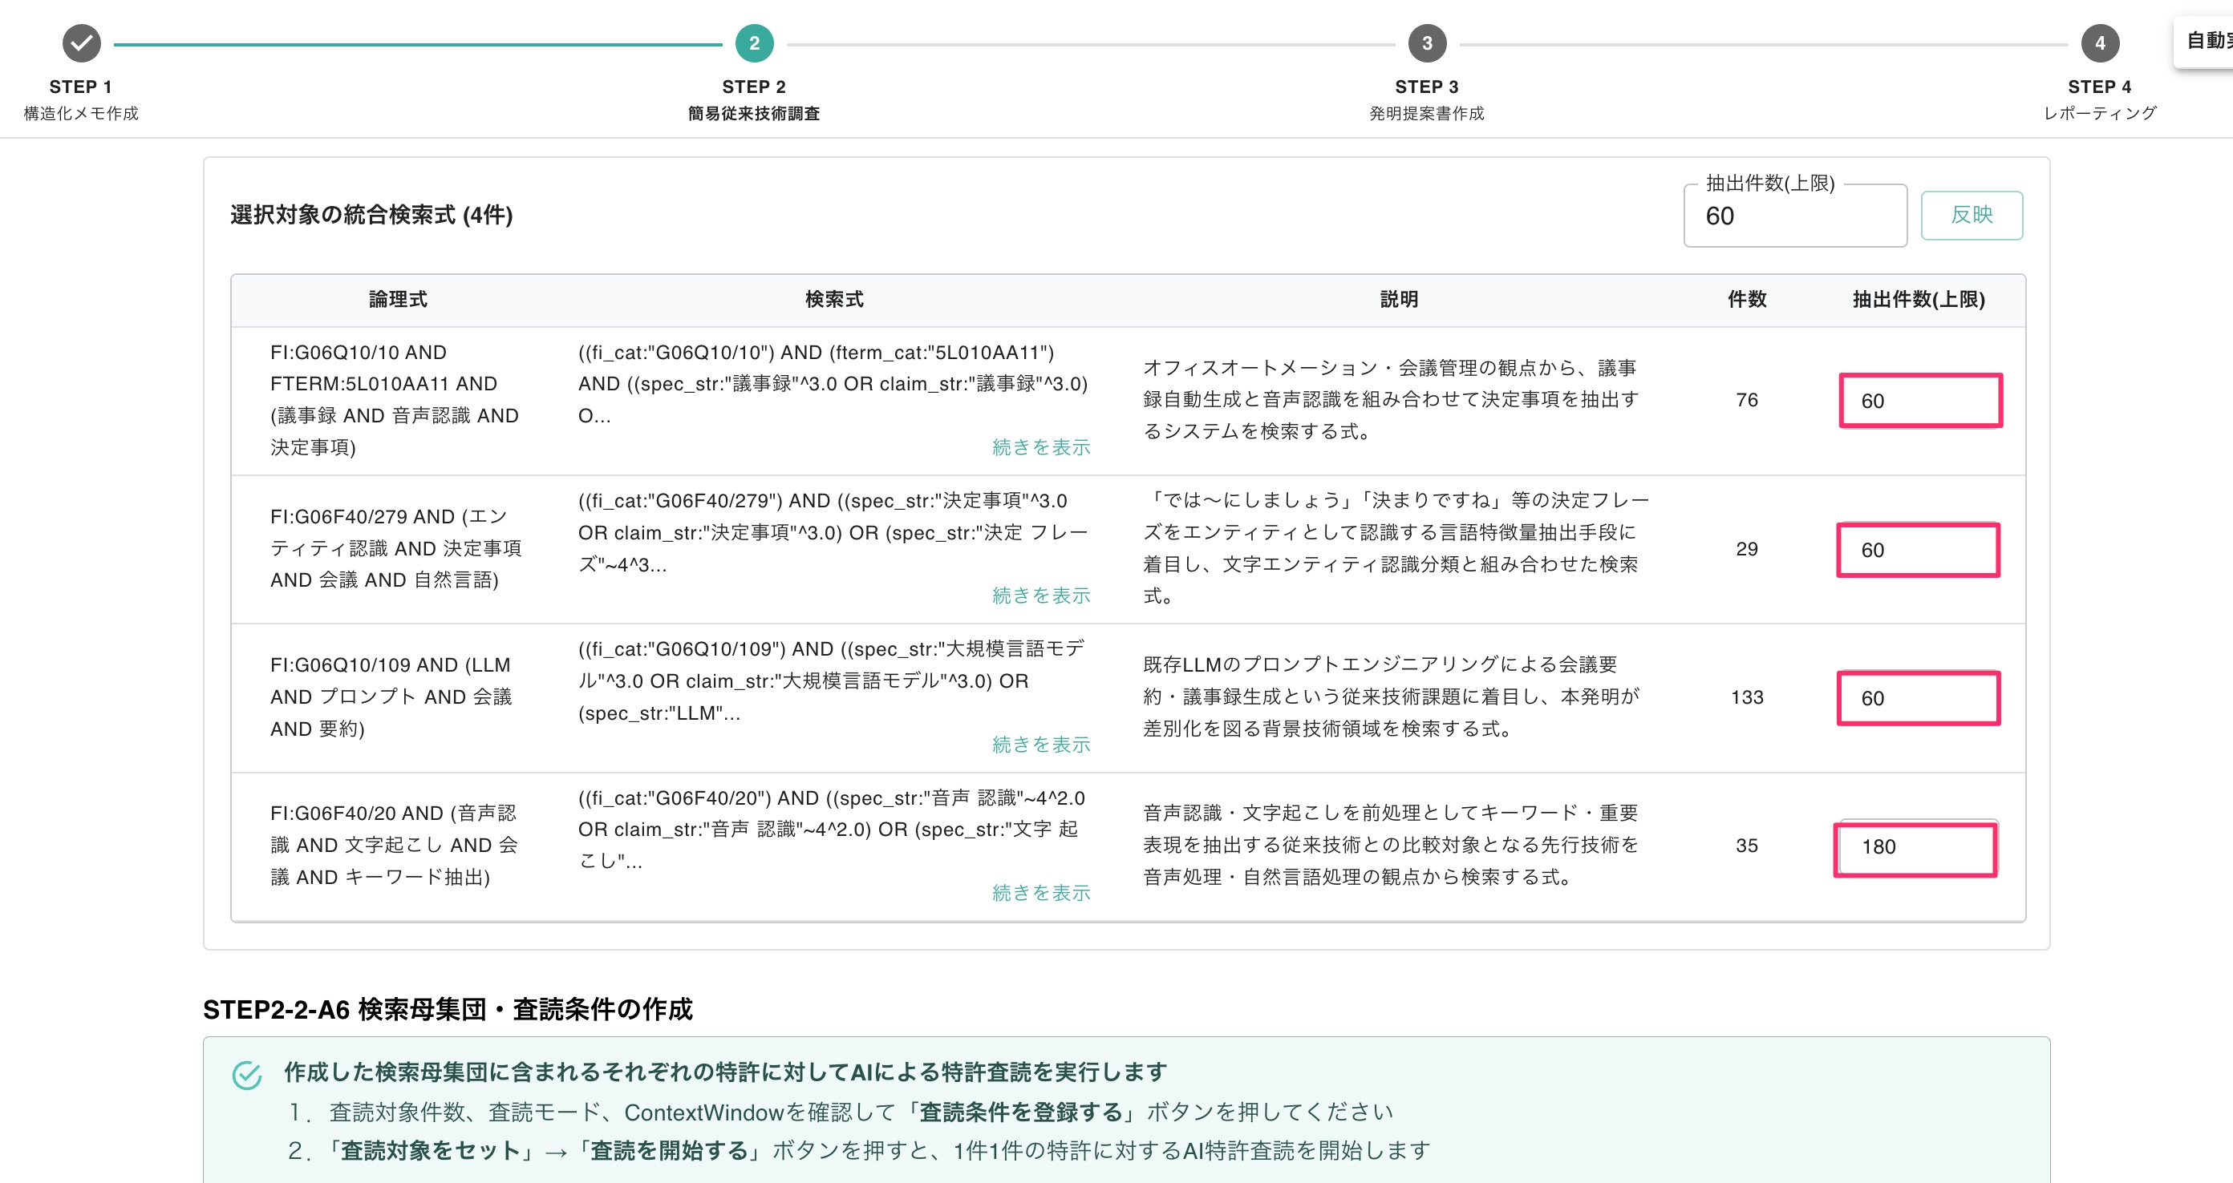The height and width of the screenshot is (1183, 2233).
Task: Go to STEP 3 circle in stepper
Action: (x=1427, y=42)
